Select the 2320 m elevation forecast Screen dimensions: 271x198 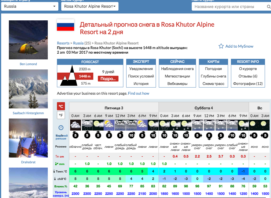coord(85,69)
